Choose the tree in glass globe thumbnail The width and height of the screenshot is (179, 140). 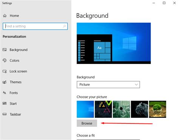(x=157, y=109)
